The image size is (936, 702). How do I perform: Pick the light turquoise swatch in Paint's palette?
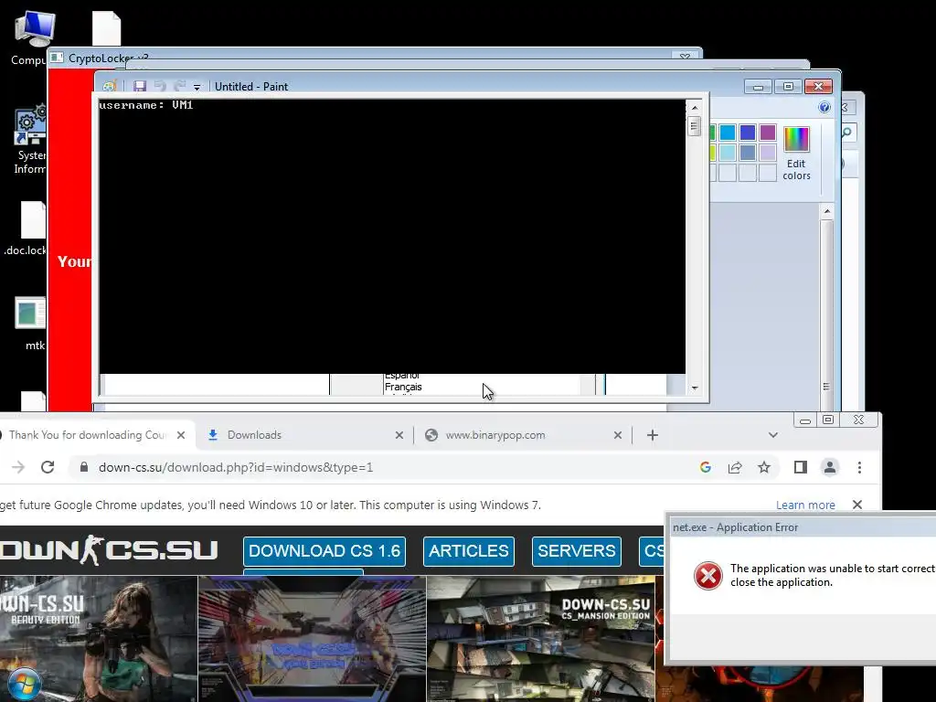click(x=727, y=153)
